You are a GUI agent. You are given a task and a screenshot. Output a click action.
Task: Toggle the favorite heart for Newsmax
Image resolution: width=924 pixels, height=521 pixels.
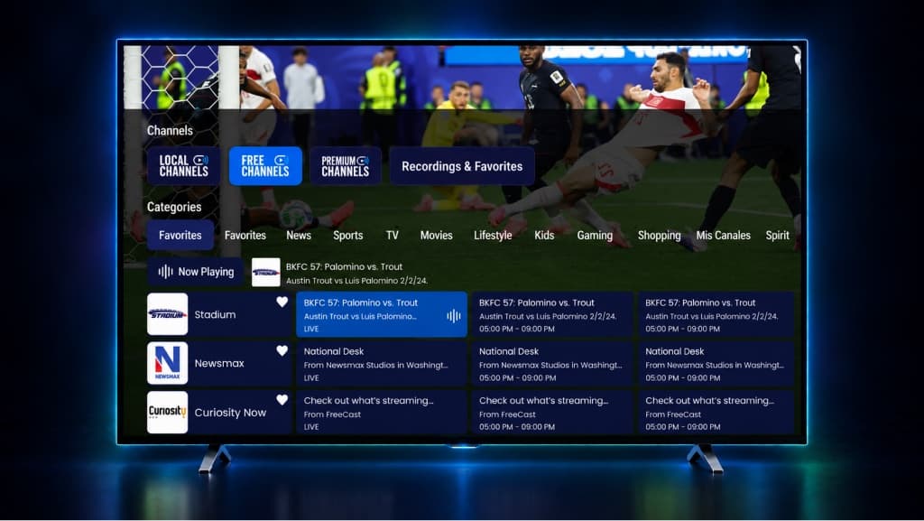pyautogui.click(x=282, y=350)
